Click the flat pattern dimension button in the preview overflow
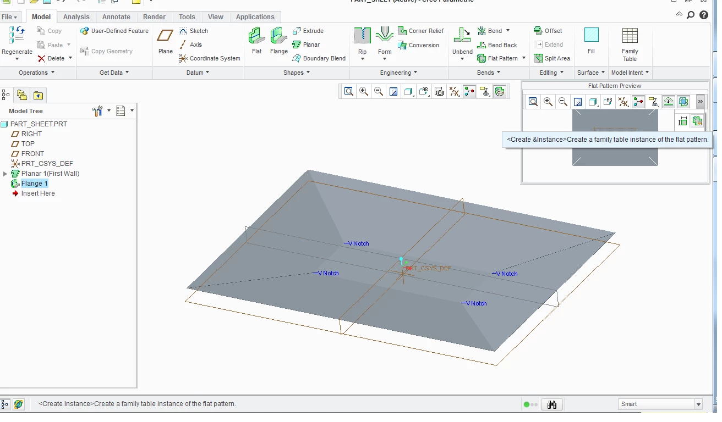The image size is (722, 422). [682, 121]
